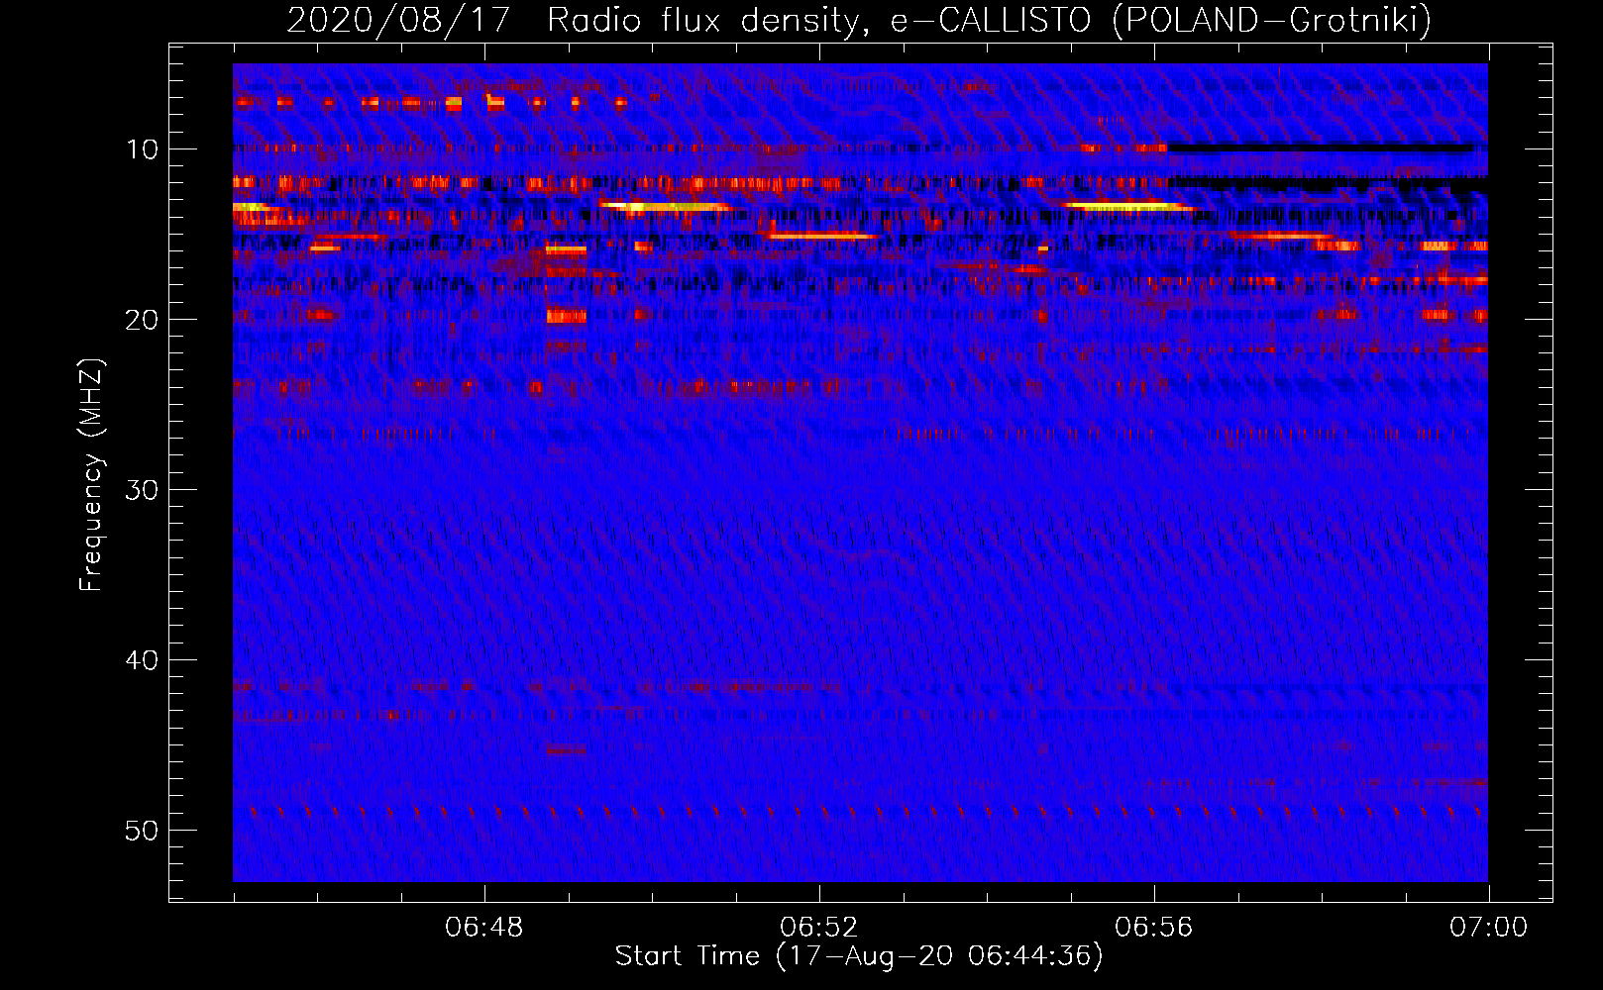Click the frequency axis value '40'
Viewport: 1603px width, 990px height.
143,660
